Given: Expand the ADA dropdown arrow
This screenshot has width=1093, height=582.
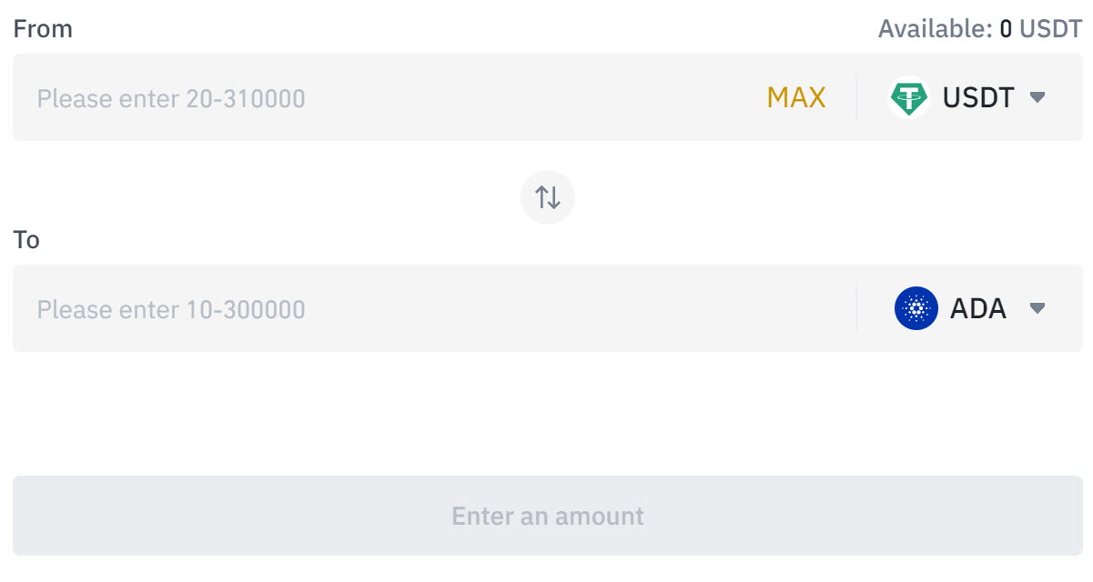Looking at the screenshot, I should 1037,308.
